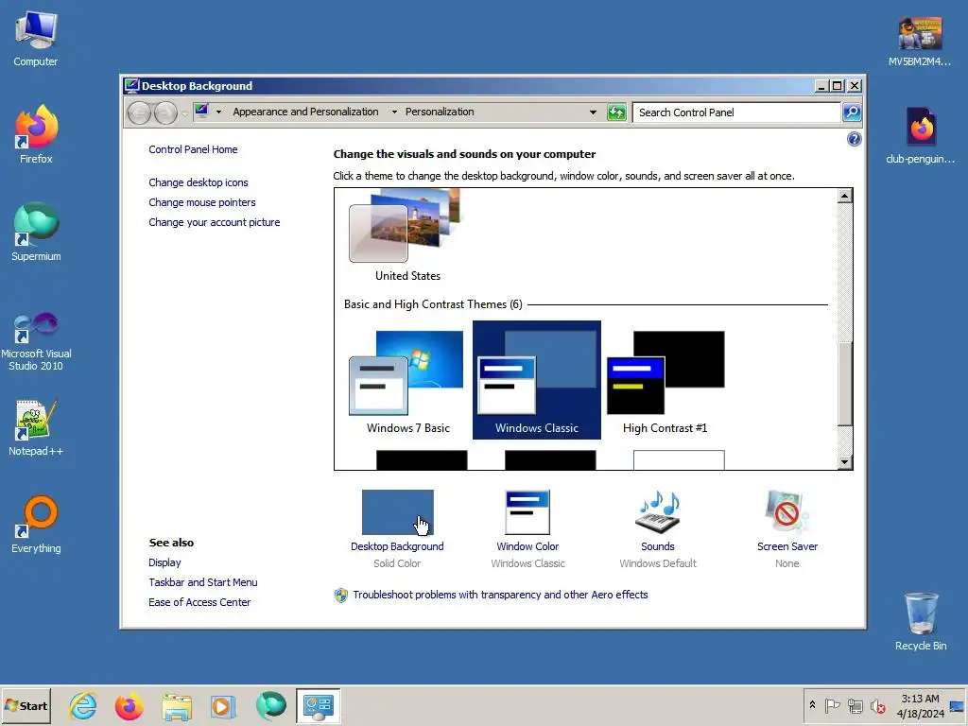Click Control Panel Home link
Image resolution: width=968 pixels, height=726 pixels.
coord(193,149)
